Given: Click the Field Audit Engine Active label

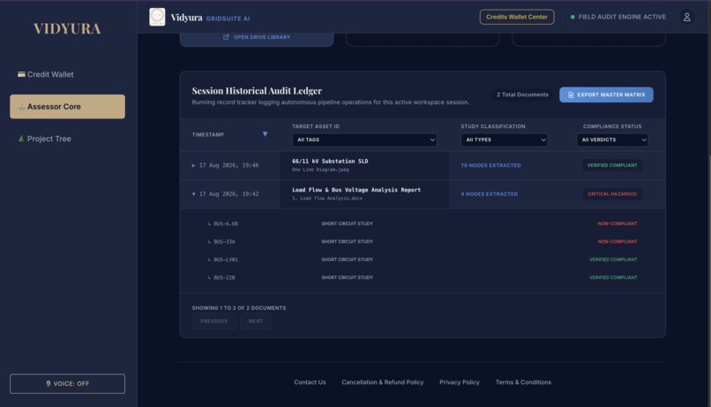Looking at the screenshot, I should point(622,17).
